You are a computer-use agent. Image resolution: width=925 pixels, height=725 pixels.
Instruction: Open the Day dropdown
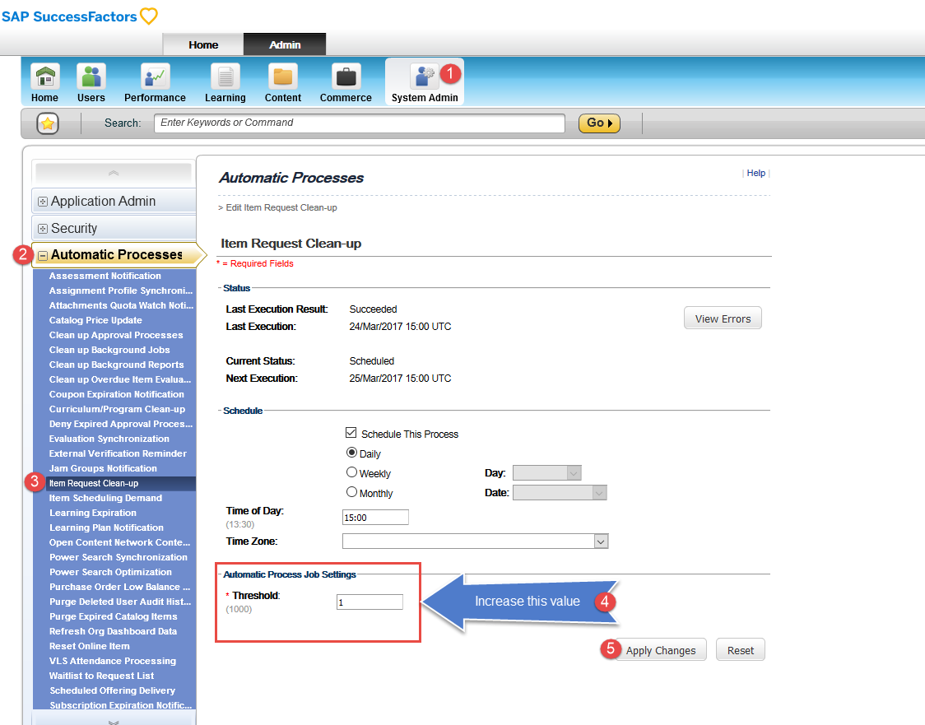tap(547, 472)
